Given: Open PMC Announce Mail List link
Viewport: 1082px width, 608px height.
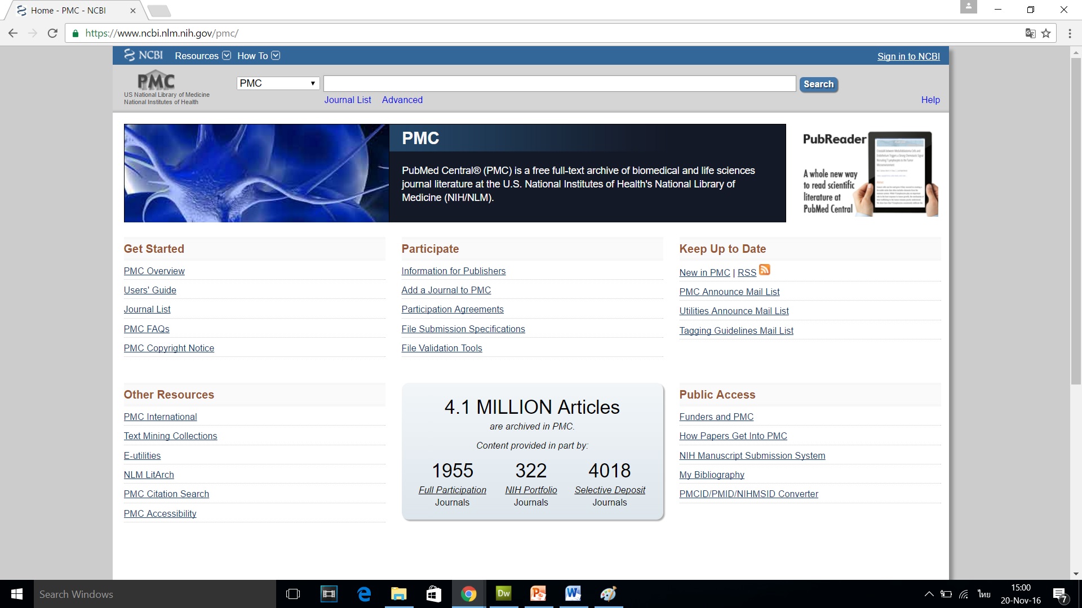Looking at the screenshot, I should click(x=729, y=292).
